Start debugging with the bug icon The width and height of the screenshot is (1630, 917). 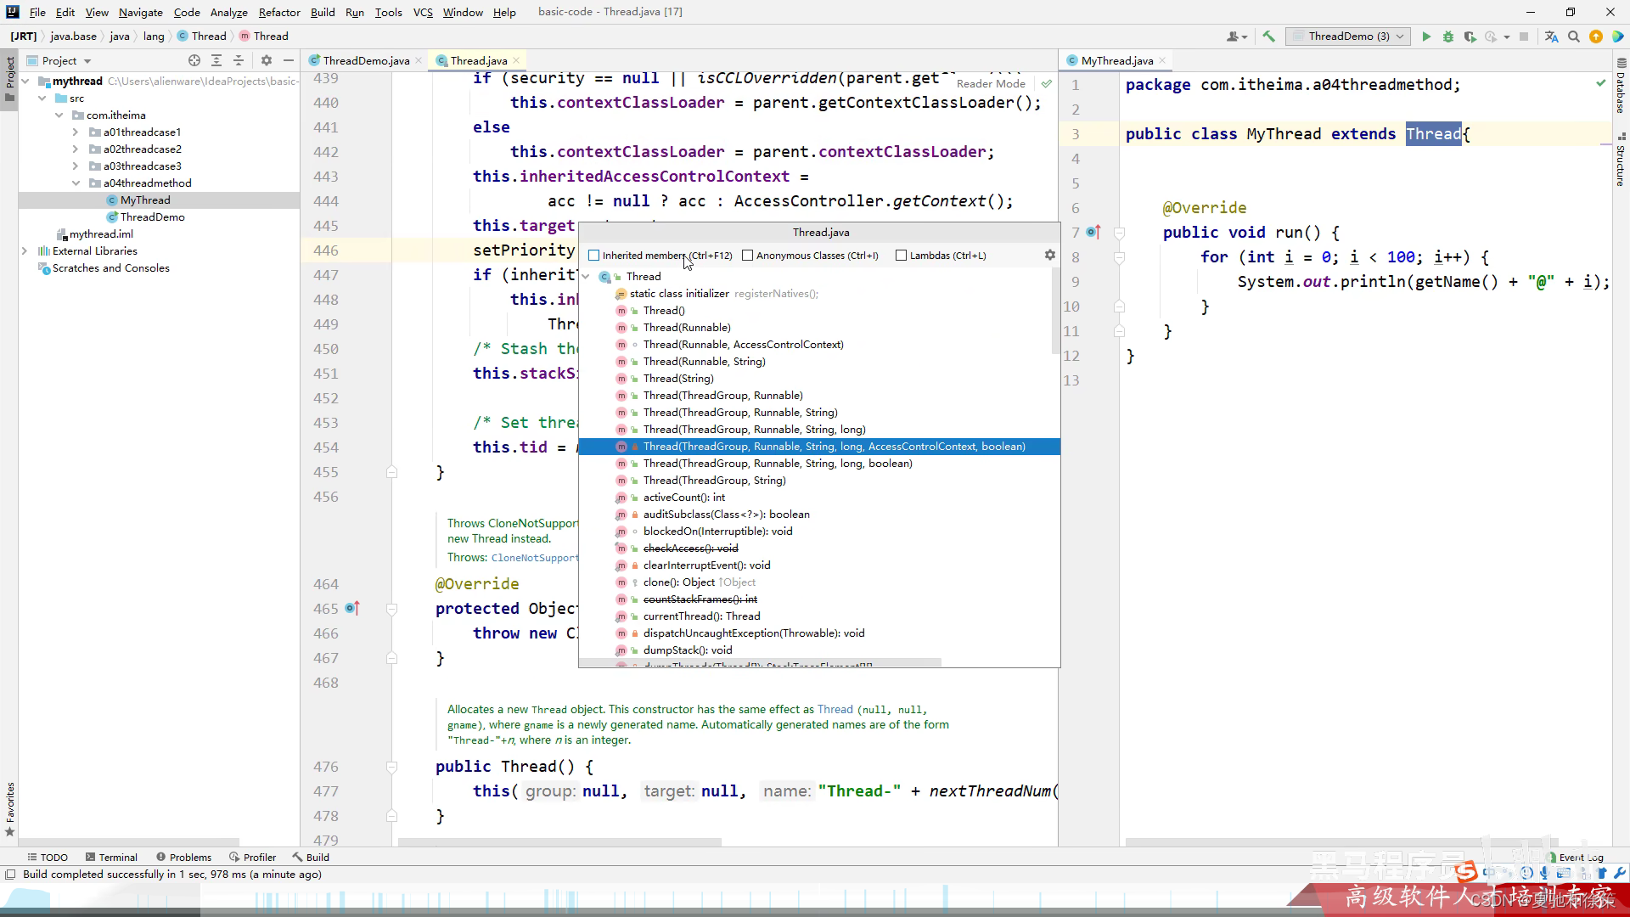(x=1448, y=37)
